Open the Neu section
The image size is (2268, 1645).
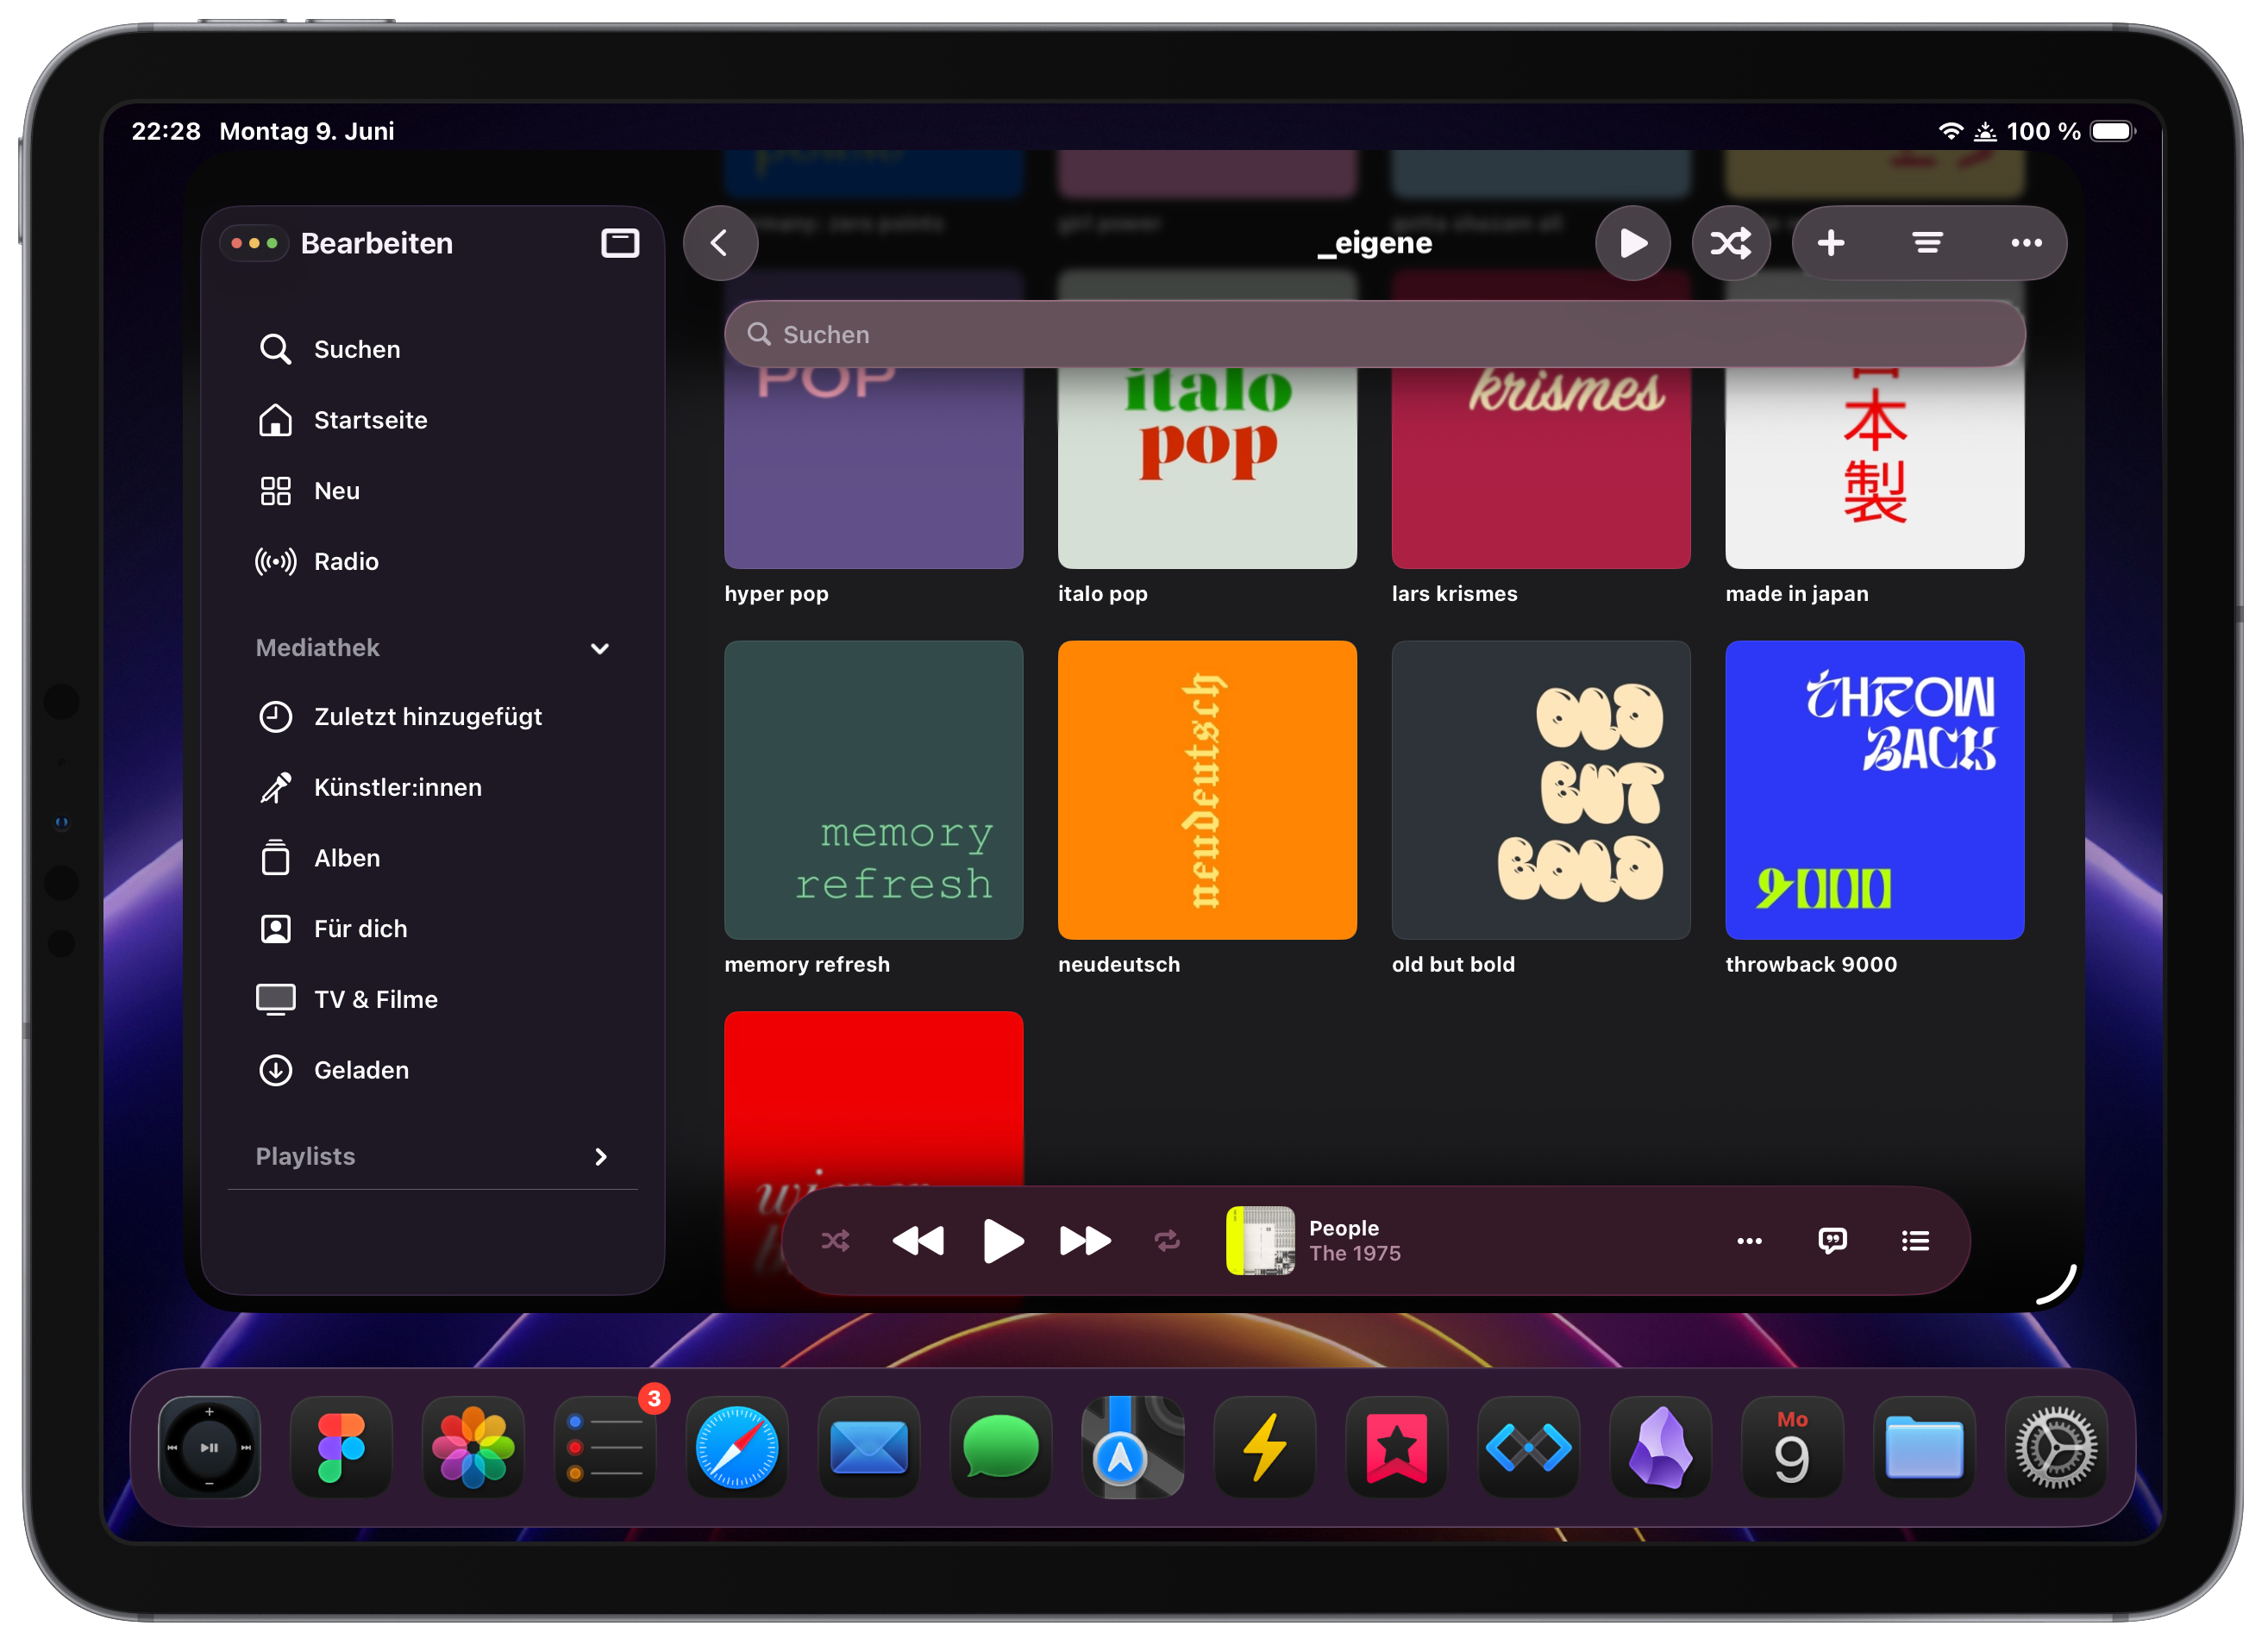point(432,491)
